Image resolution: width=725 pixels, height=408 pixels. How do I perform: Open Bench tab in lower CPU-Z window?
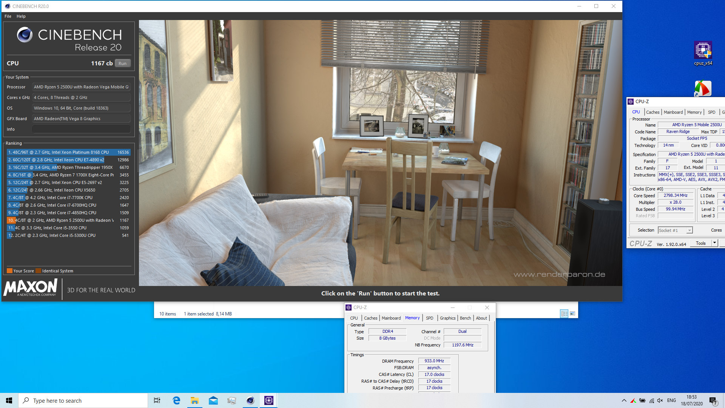point(465,318)
